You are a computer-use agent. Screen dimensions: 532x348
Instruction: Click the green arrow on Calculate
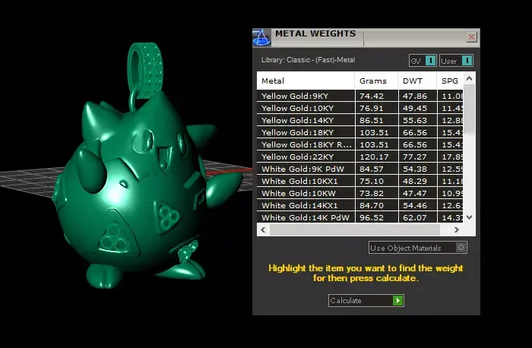pos(397,301)
